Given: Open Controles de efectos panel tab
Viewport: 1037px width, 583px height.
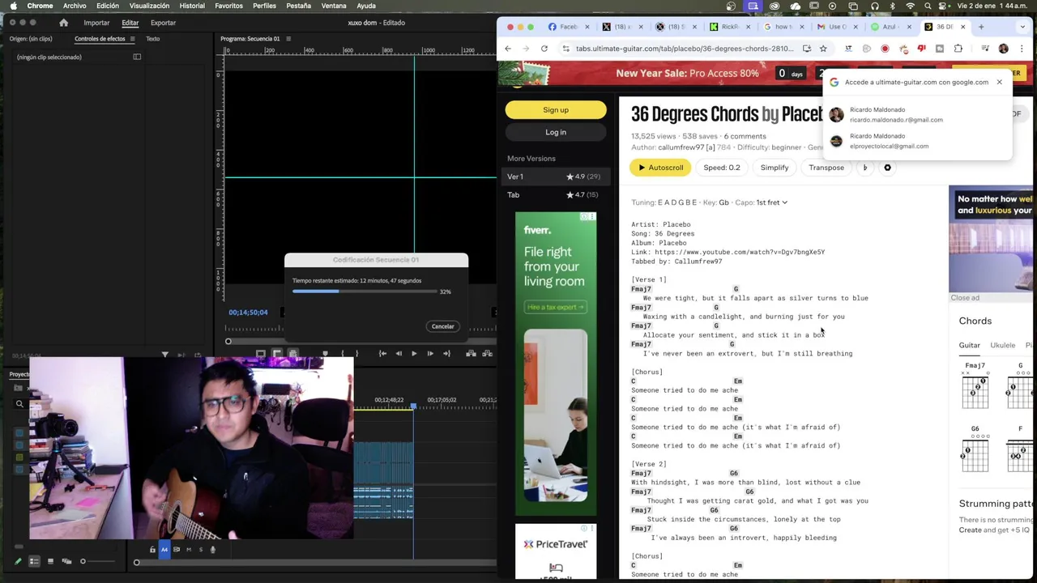Looking at the screenshot, I should (x=100, y=39).
